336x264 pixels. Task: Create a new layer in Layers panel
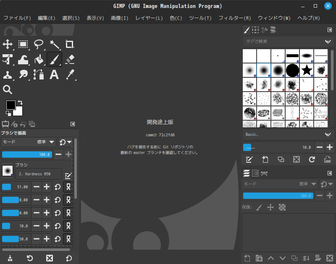[247, 258]
